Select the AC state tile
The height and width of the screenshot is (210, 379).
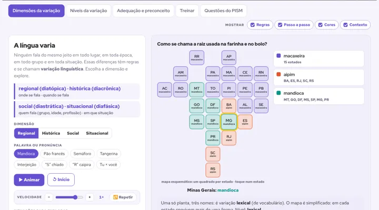point(165,89)
